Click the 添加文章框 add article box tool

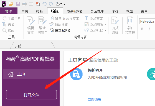pos(130,25)
